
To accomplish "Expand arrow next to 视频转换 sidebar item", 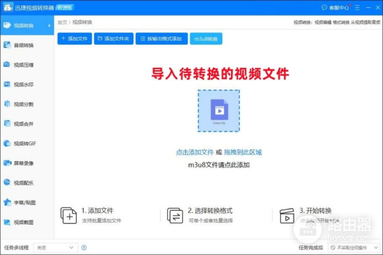I will coord(50,26).
